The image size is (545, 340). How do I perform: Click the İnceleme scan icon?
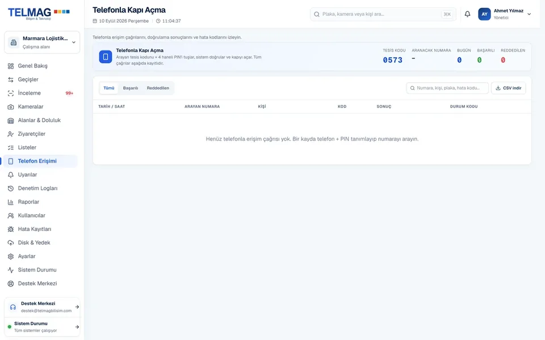coord(11,93)
